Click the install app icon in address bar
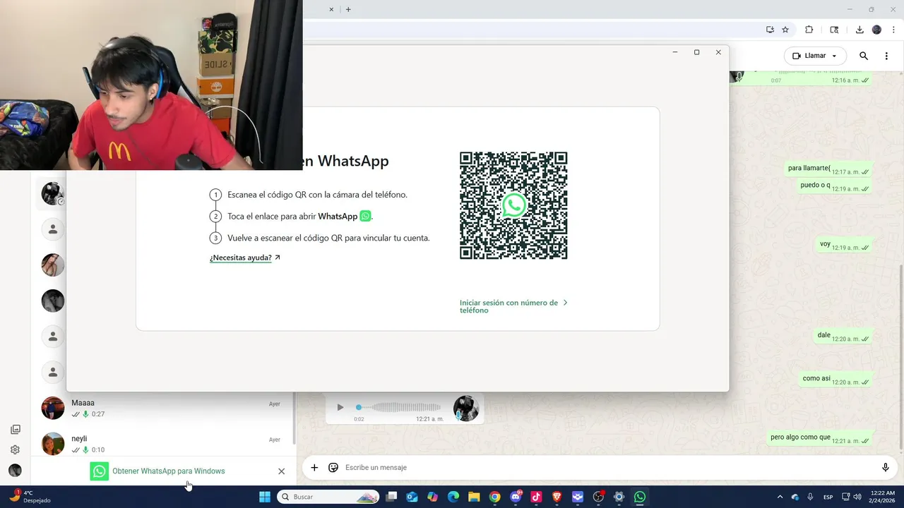Viewport: 904px width, 508px height. click(x=770, y=30)
